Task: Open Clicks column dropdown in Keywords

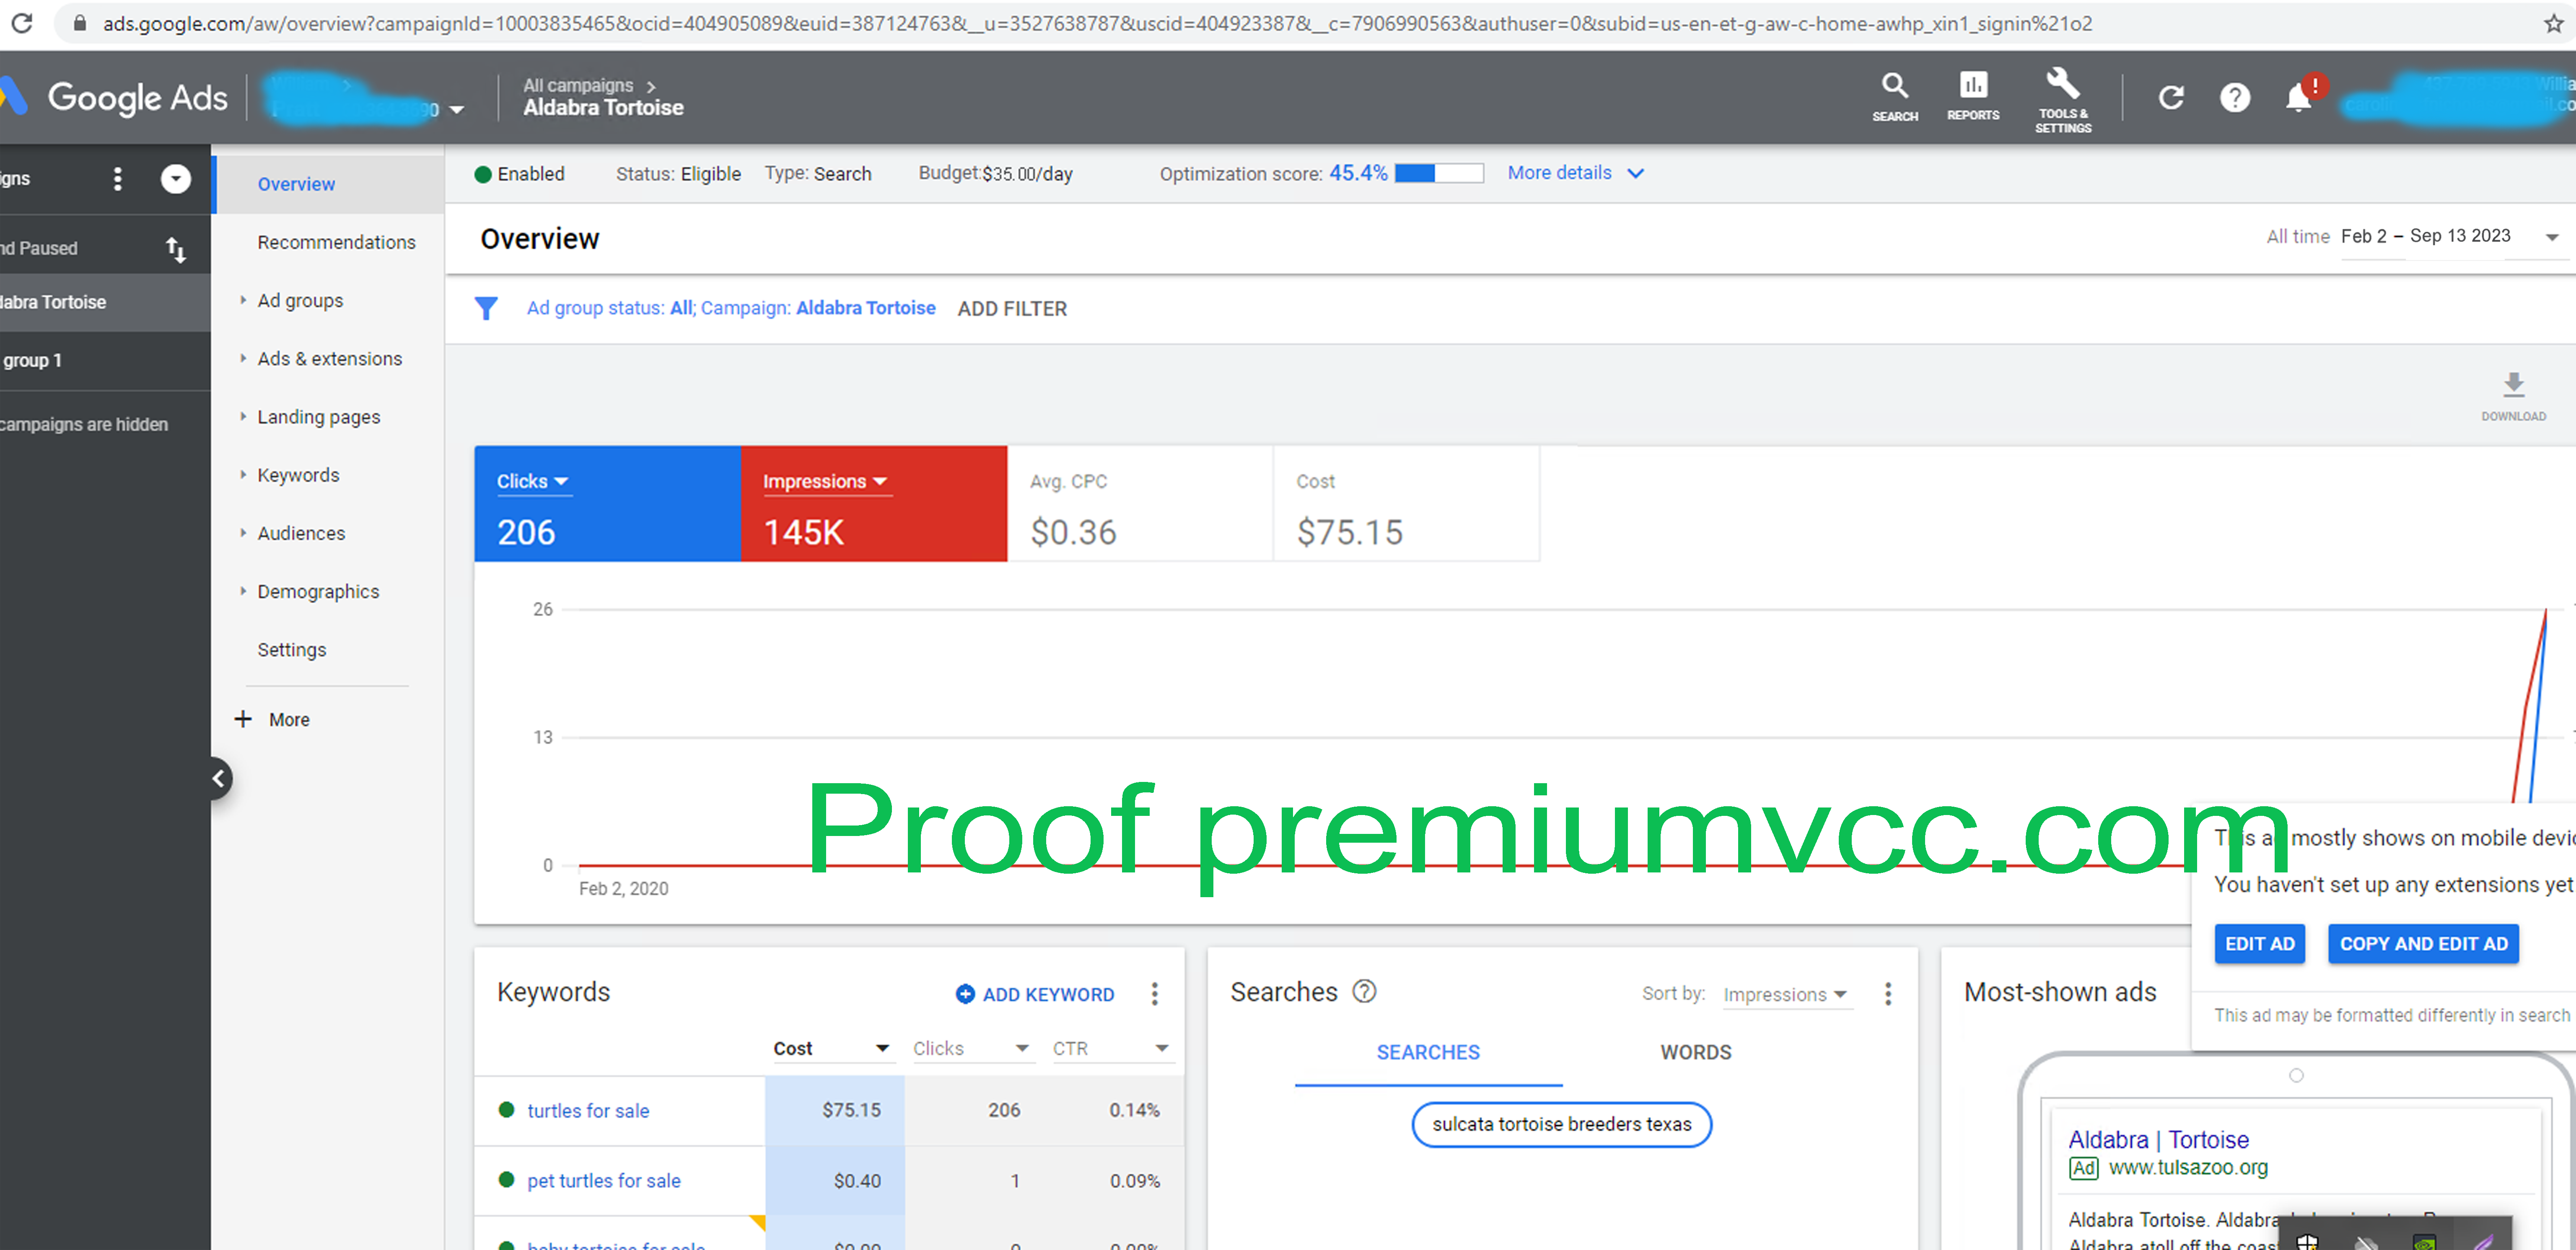Action: point(1022,1048)
